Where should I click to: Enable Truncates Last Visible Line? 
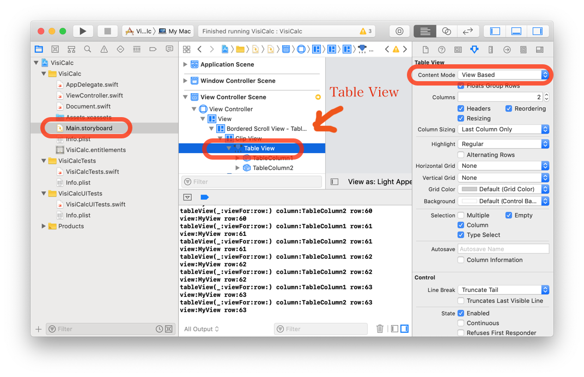tap(461, 301)
